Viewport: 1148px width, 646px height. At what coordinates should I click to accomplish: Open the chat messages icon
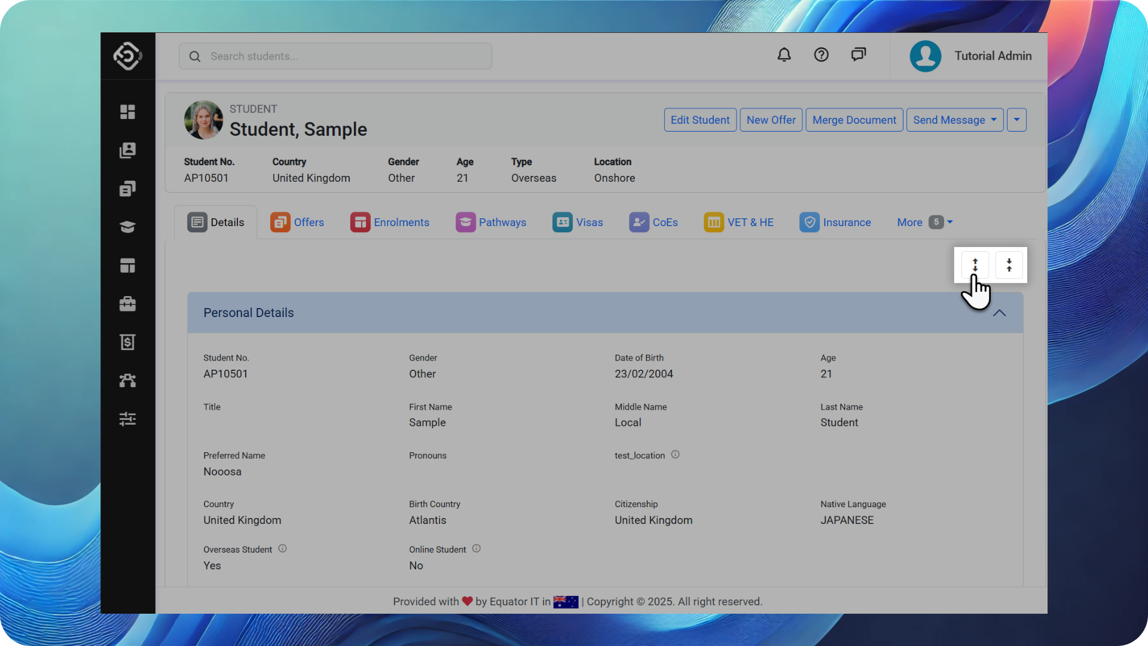tap(859, 55)
